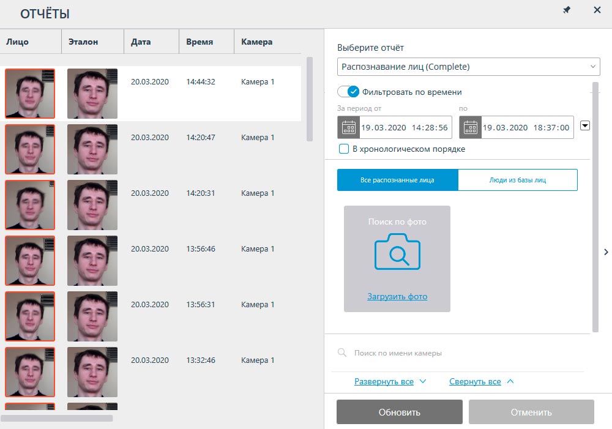Enable the chronological order checkbox

click(x=344, y=149)
